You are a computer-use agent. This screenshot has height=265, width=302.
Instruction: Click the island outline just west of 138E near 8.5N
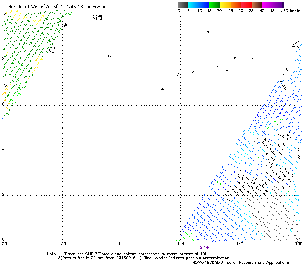tap(52, 50)
